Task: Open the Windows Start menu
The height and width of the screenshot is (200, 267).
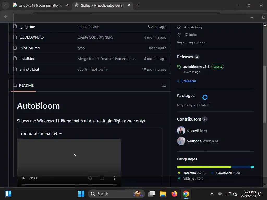Action: pyautogui.click(x=81, y=194)
